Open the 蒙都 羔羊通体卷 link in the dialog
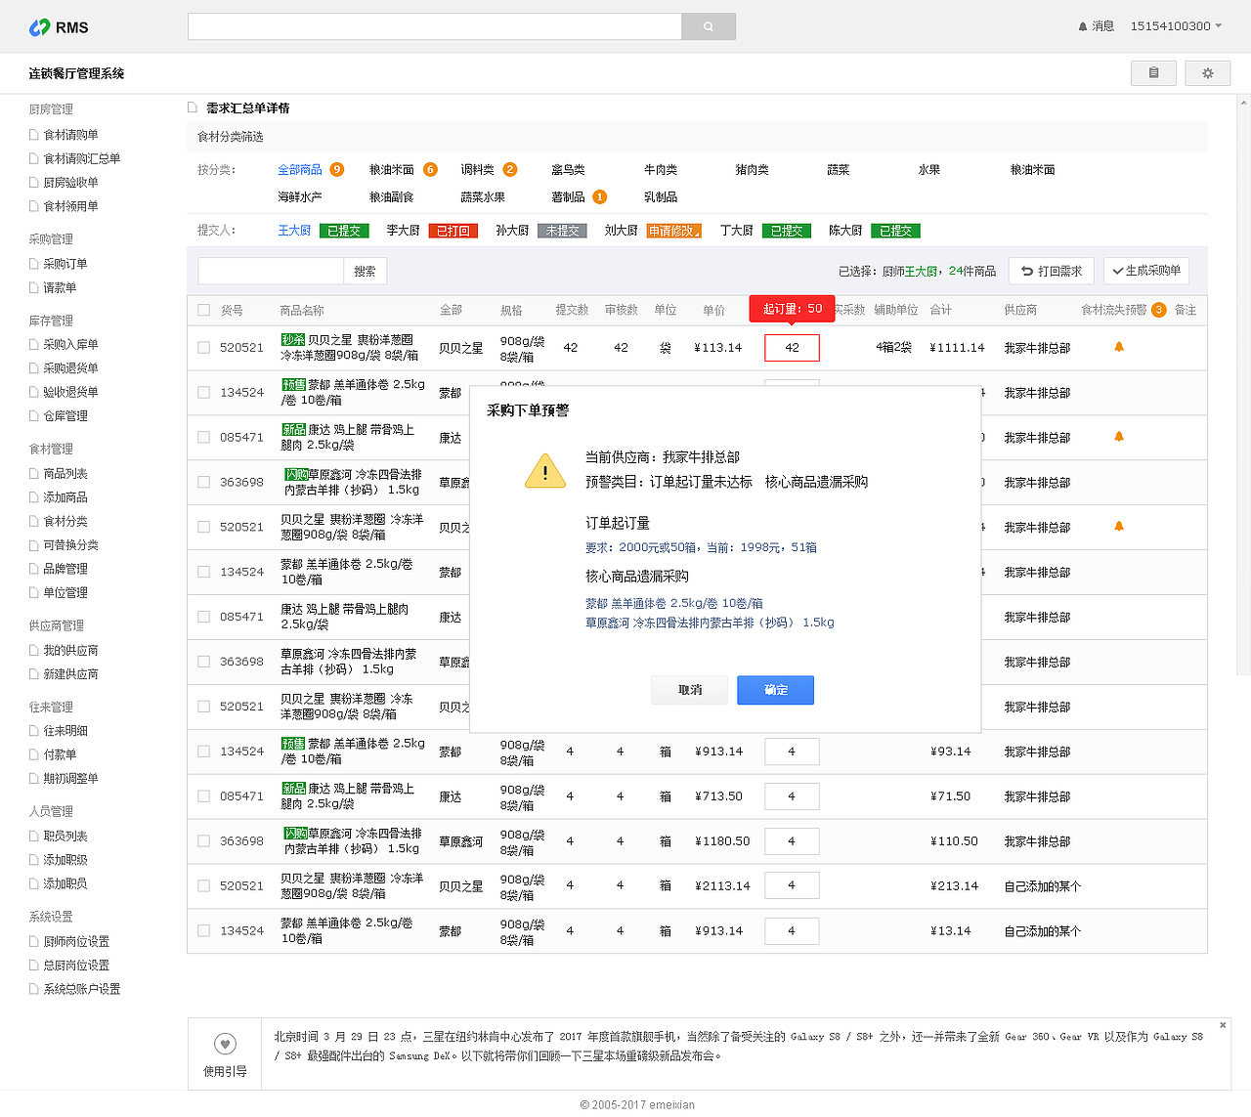 click(674, 604)
